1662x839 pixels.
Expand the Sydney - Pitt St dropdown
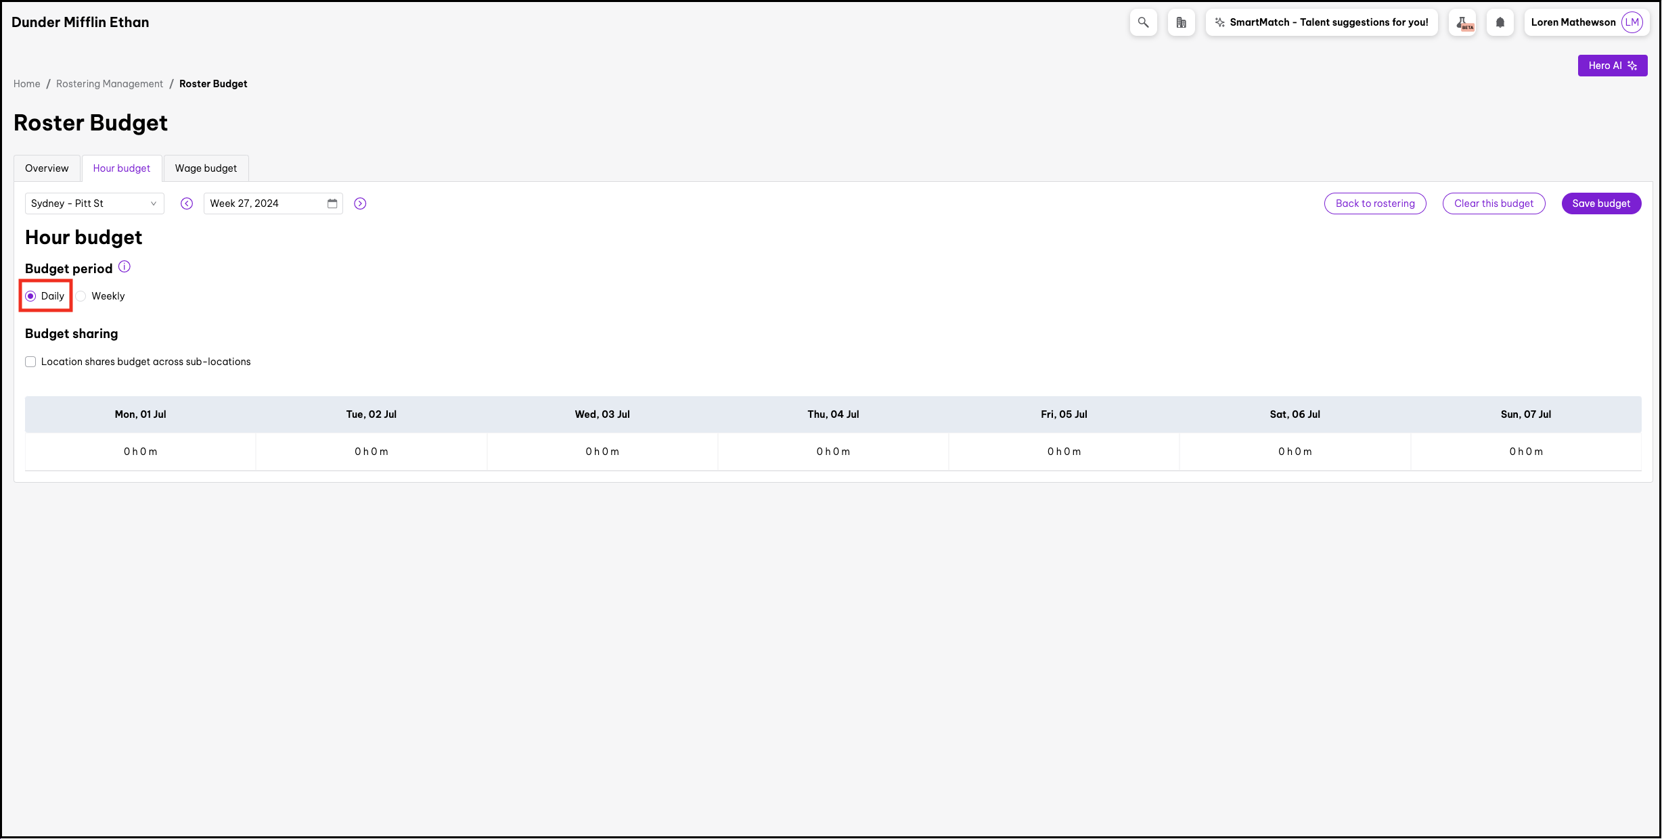point(94,203)
